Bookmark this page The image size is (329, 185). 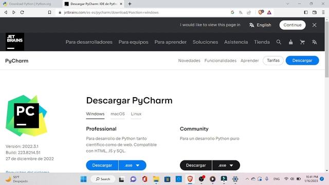click(x=49, y=12)
